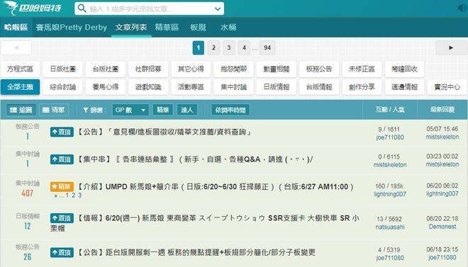Switch to 縮圖 thumbnail view
This screenshot has height=267, width=468.
tap(21, 110)
